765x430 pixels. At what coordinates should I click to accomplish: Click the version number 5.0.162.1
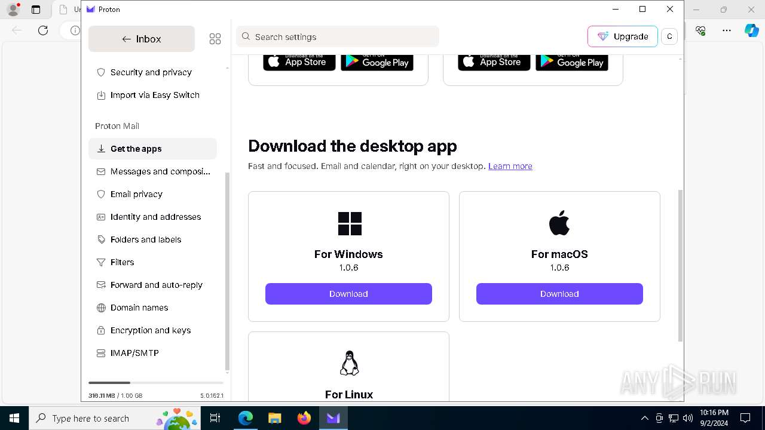tap(212, 395)
